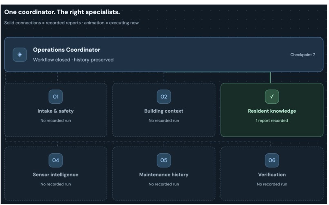Click the Operations Coordinator diamond icon

[x=20, y=55]
